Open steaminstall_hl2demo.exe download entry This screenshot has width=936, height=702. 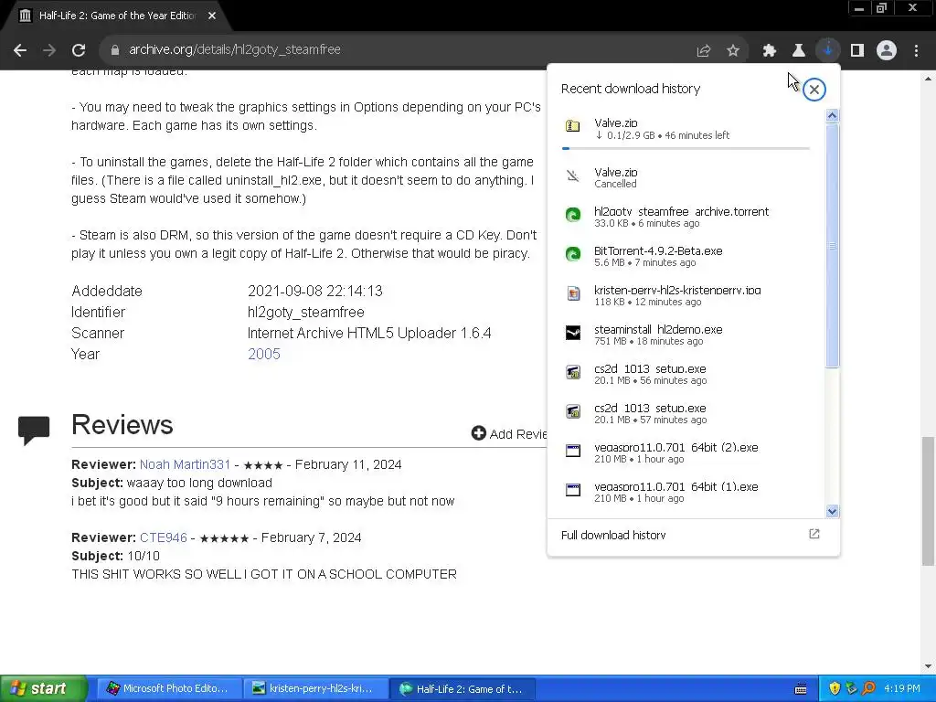[686, 335]
